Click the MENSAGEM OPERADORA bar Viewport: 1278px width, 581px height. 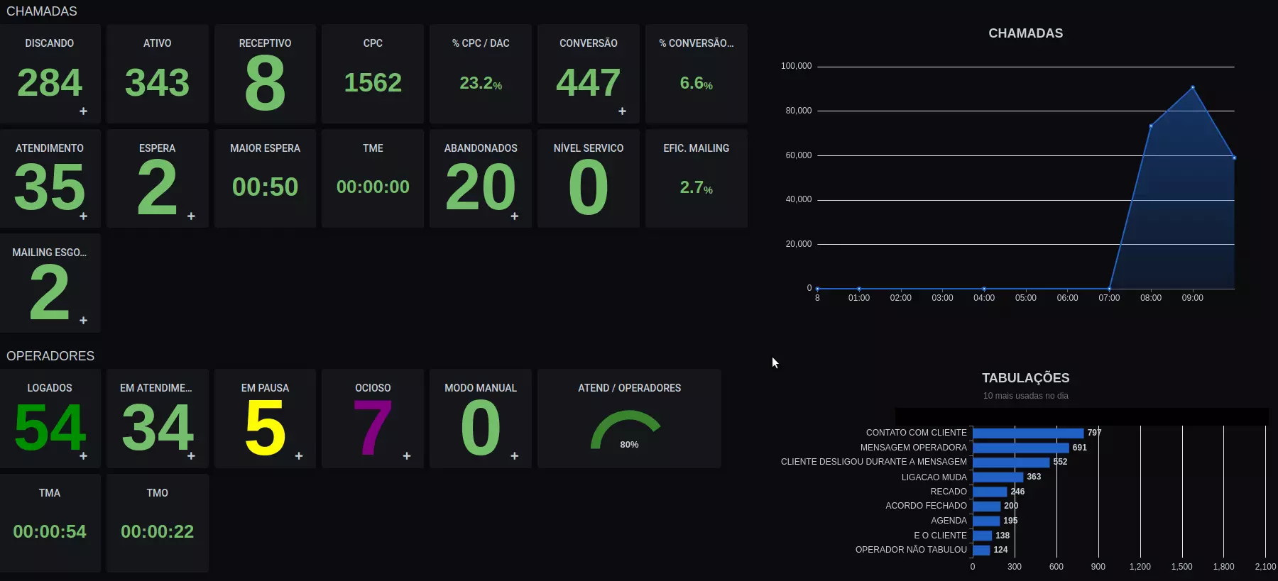[1021, 448]
